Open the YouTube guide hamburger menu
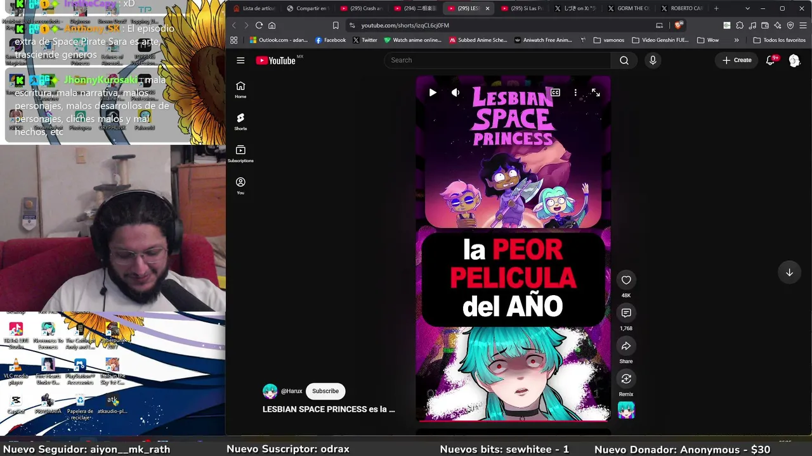The height and width of the screenshot is (456, 812). point(240,60)
